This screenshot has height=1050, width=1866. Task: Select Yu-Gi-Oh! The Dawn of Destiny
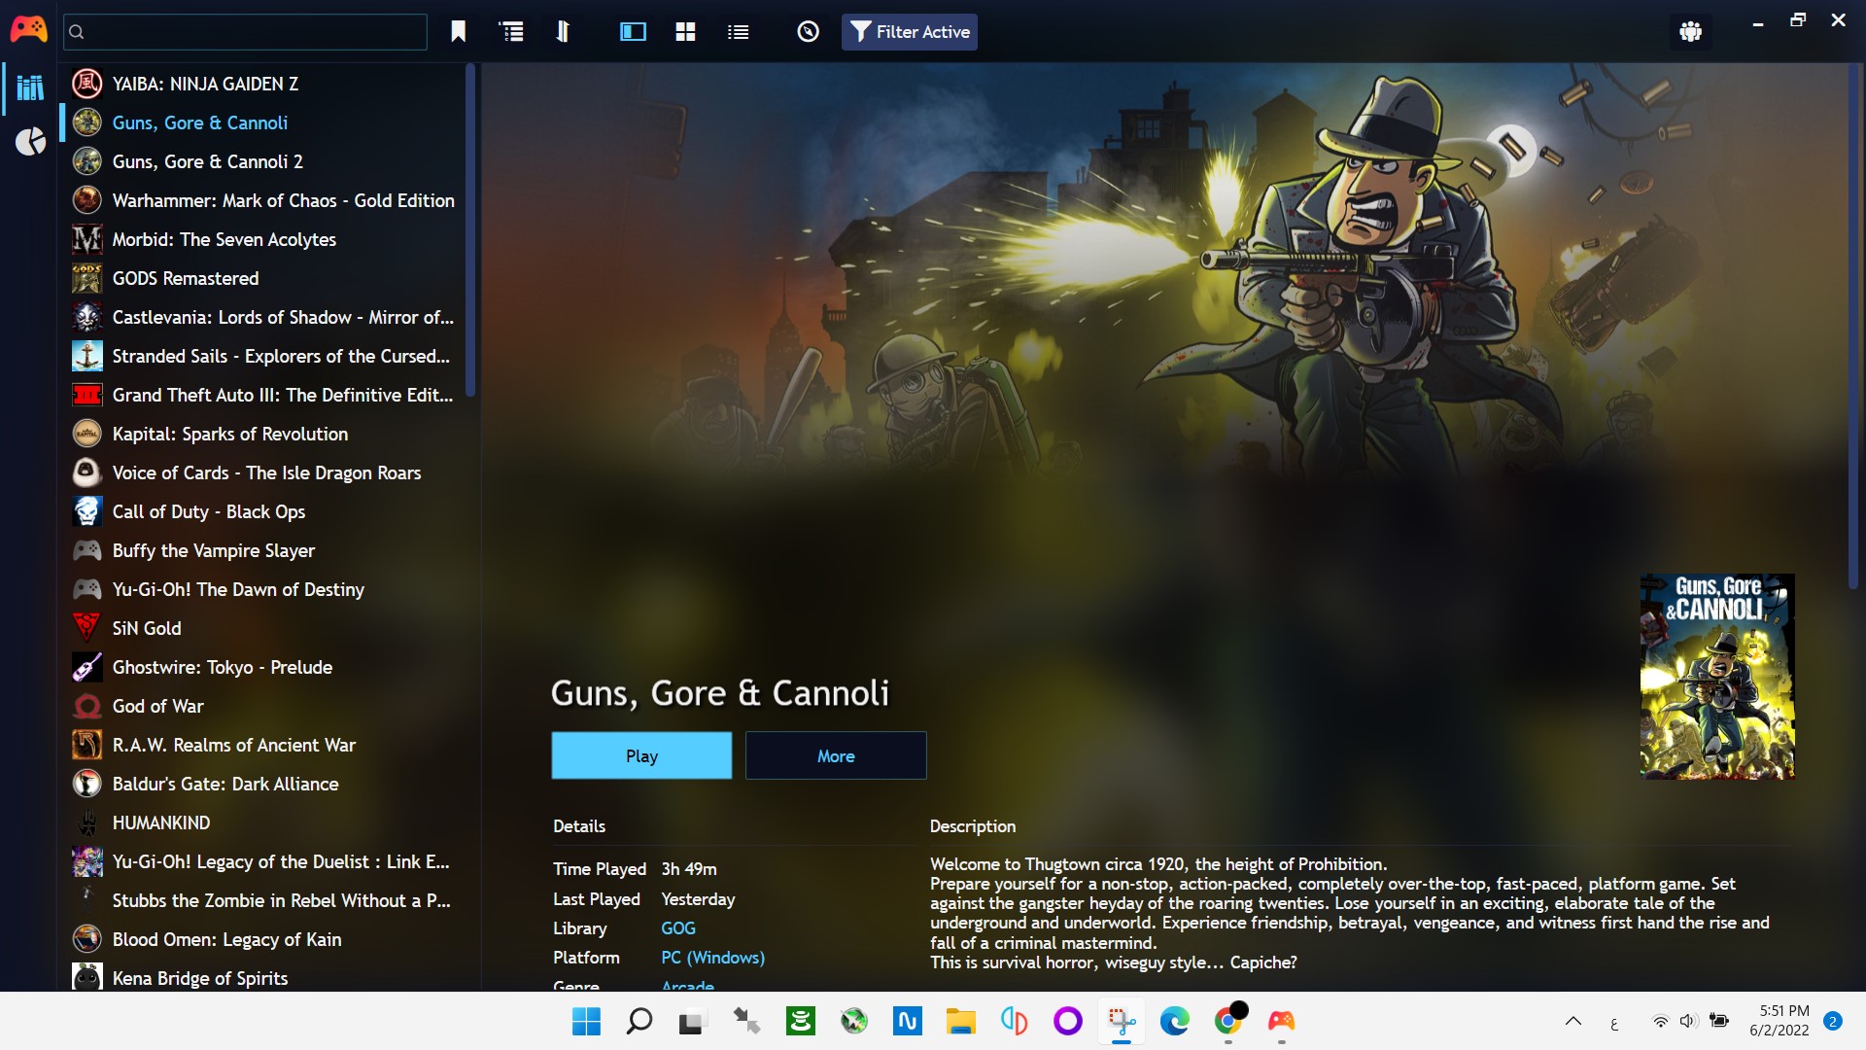[262, 589]
